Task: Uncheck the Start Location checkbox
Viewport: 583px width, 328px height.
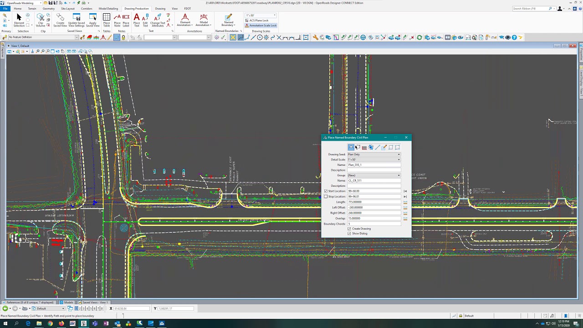Action: pos(326,191)
